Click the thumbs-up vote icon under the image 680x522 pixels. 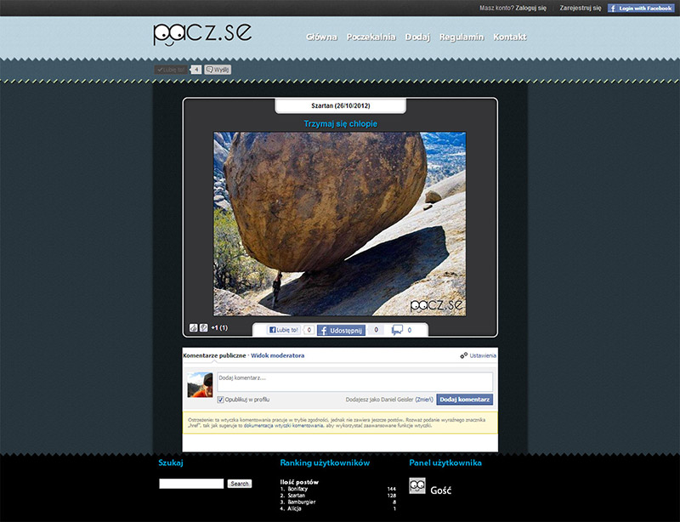point(194,328)
